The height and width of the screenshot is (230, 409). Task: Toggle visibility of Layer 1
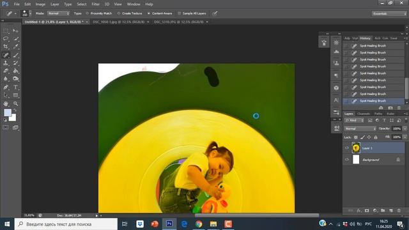[347, 148]
